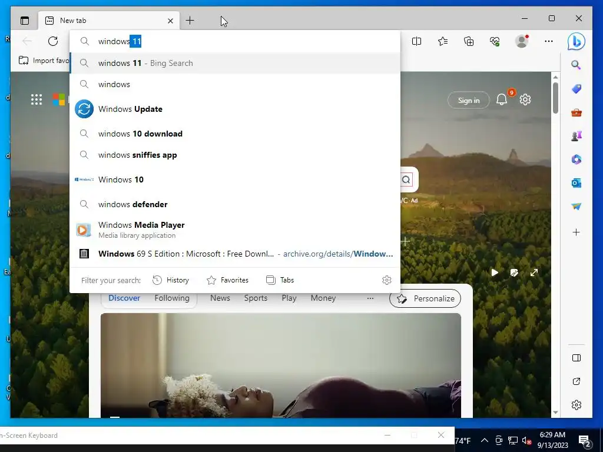Open the sidebar external link icon

click(x=576, y=381)
